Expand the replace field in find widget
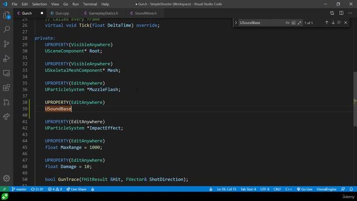Viewport: 357px width, 201px height. tap(236, 23)
